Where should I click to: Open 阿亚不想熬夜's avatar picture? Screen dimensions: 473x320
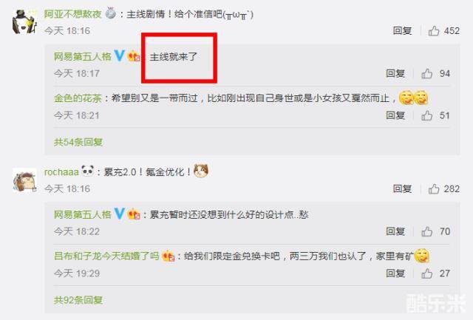[x=24, y=21]
